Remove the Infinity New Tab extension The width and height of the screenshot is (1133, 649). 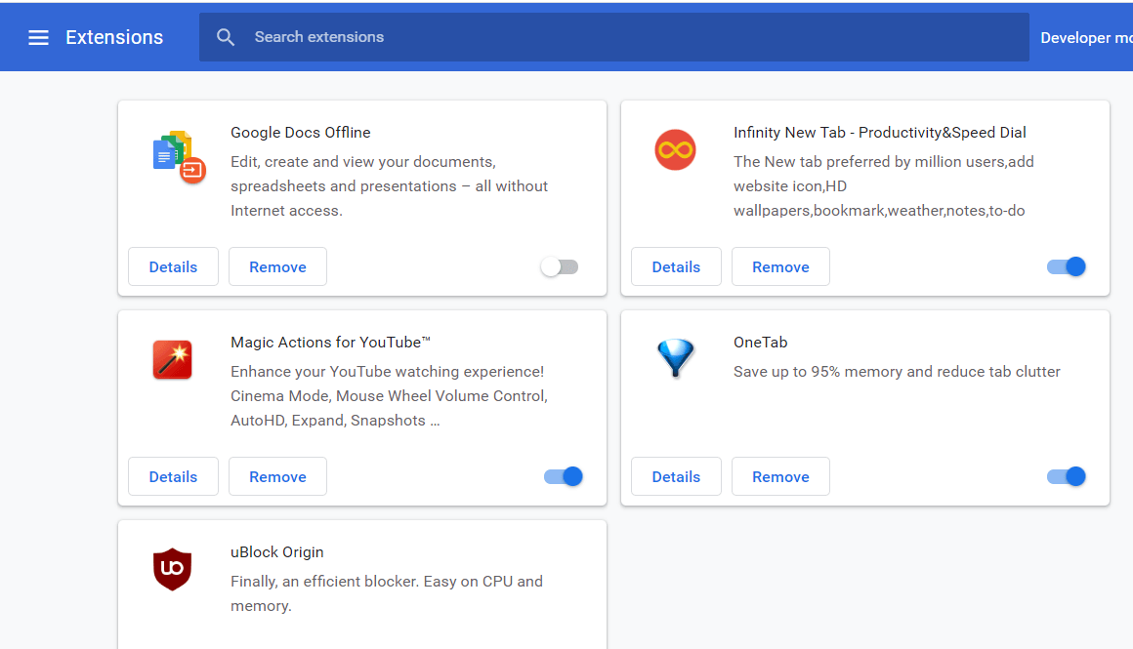[x=780, y=267]
